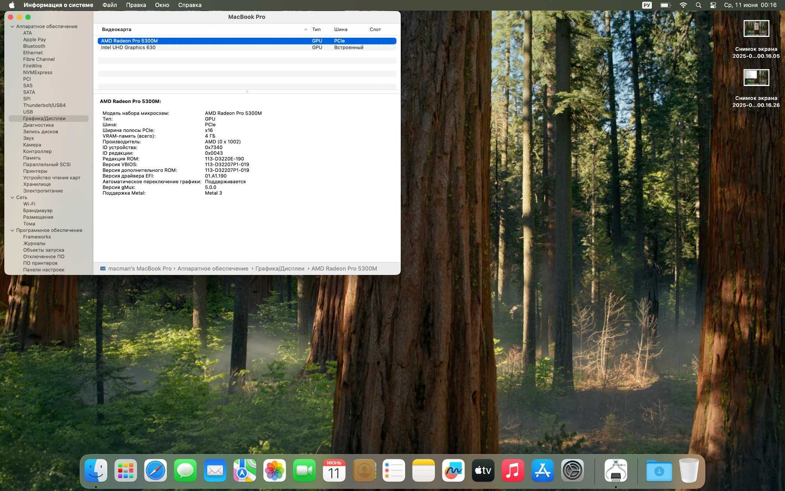The image size is (785, 491).
Task: Select Apple Pay in the sidebar
Action: tap(35, 40)
